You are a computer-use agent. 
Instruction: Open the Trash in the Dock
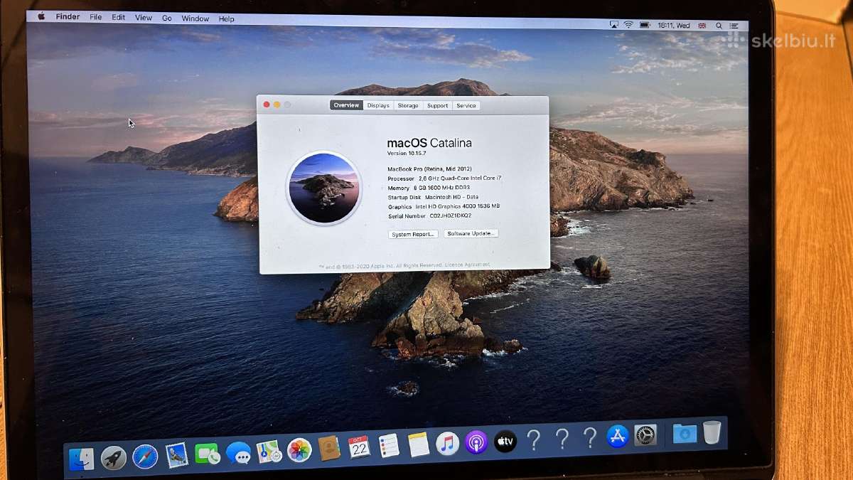point(712,432)
